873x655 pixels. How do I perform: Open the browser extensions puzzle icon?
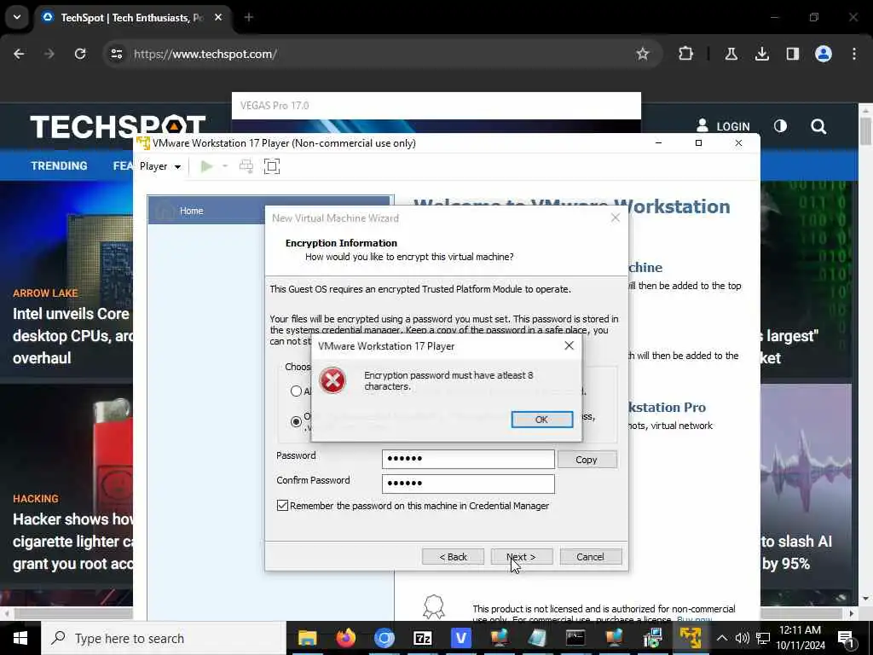tap(686, 54)
